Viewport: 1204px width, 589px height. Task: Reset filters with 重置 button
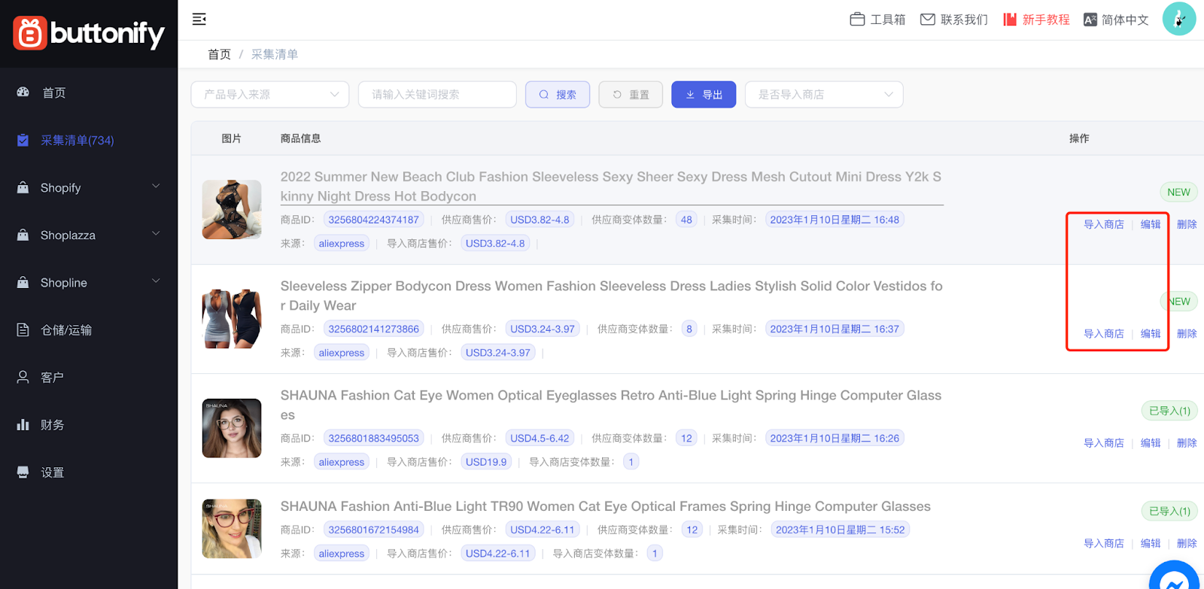pyautogui.click(x=631, y=95)
